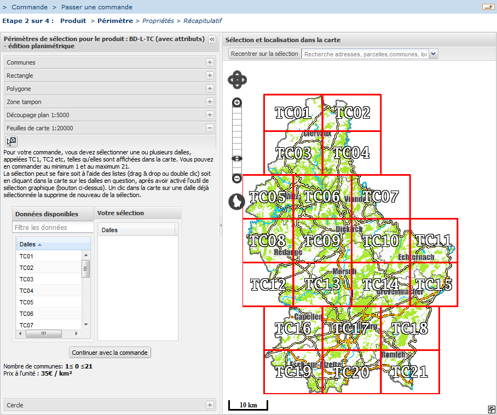Select TC03 in the Dalles list
Screen dimensions: 497x415
27,279
